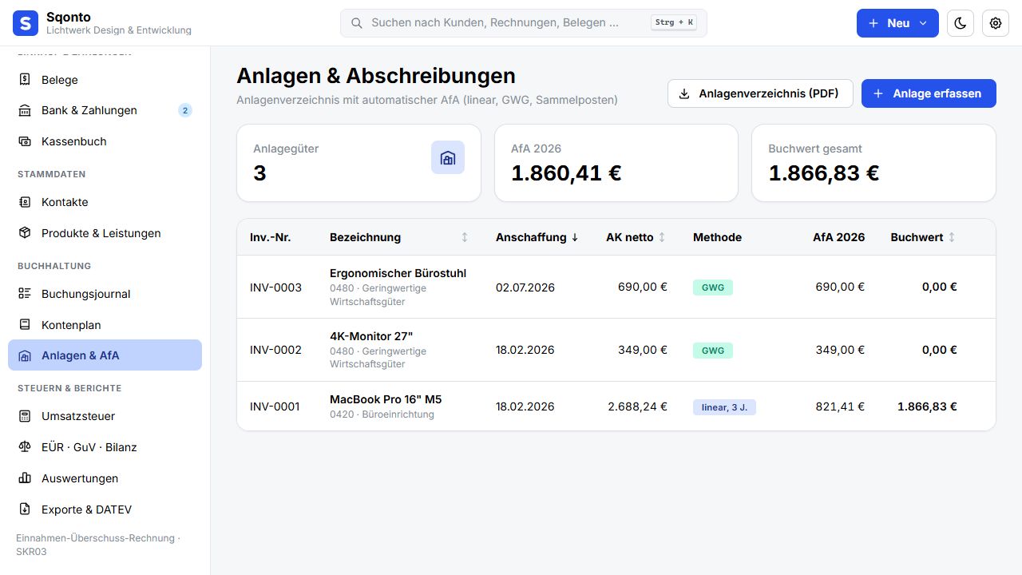Open the Neu dropdown menu
Viewport: 1022px width, 575px height.
point(897,23)
